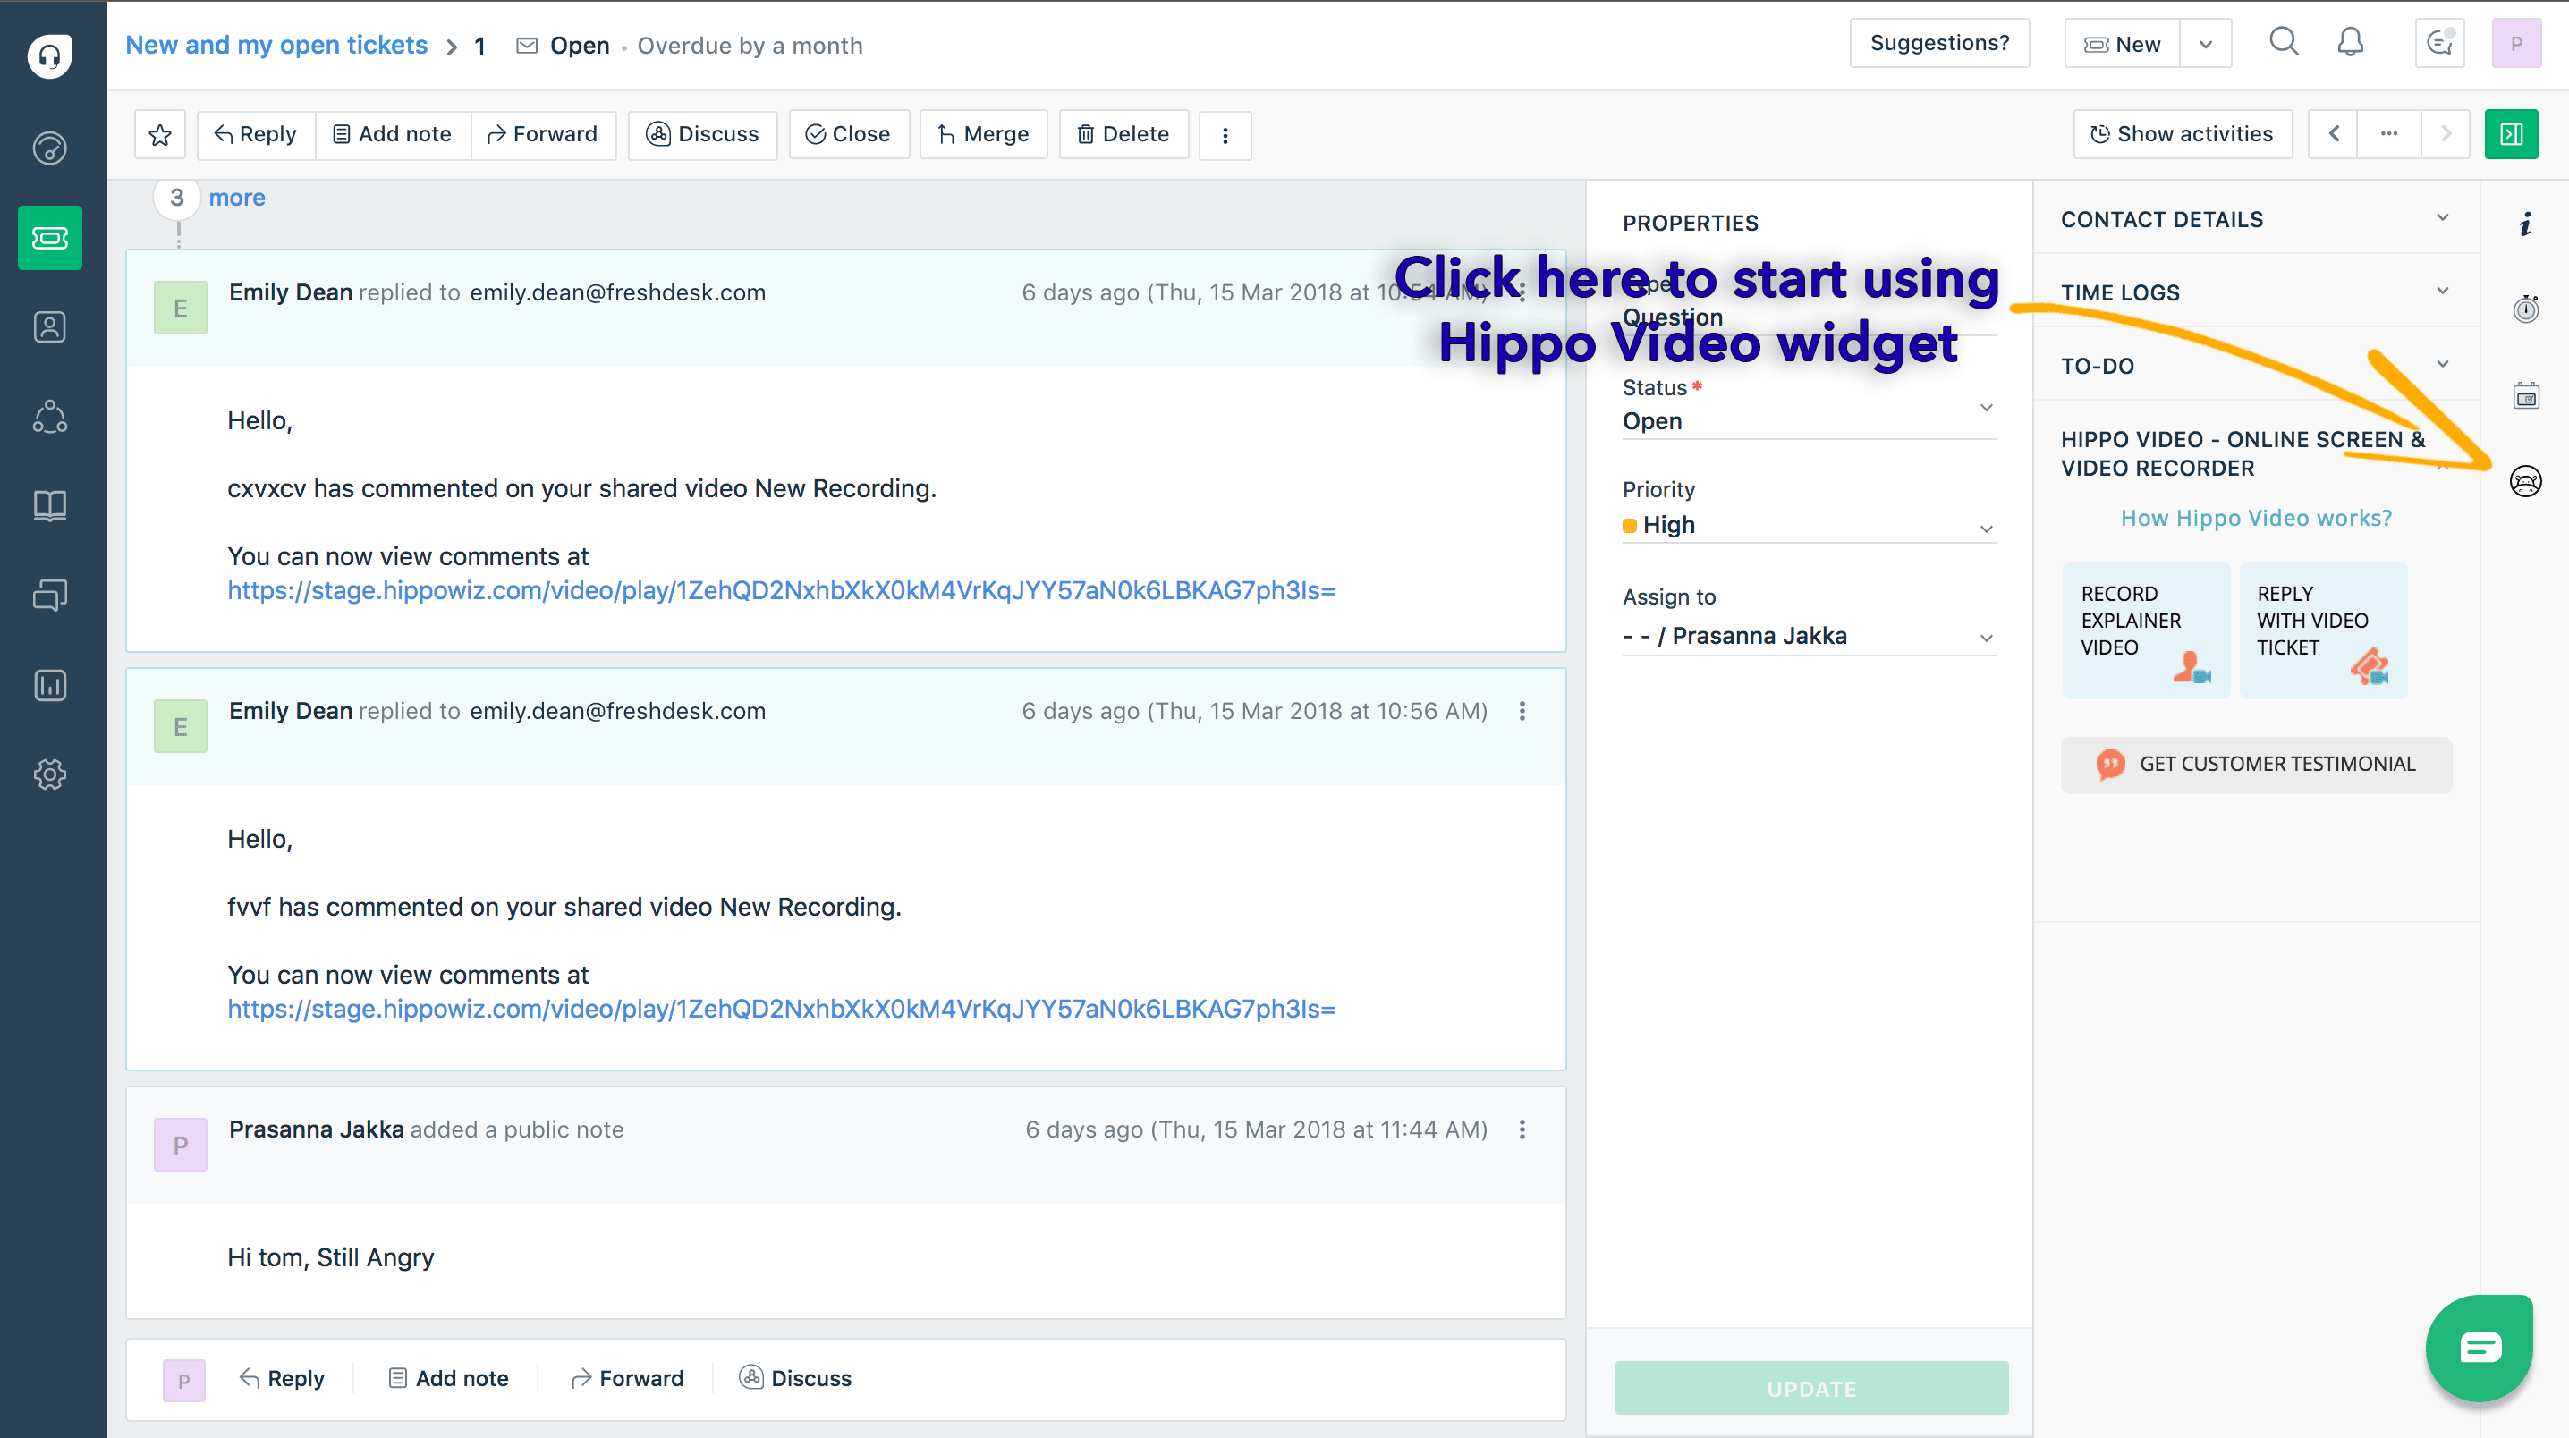Image resolution: width=2569 pixels, height=1438 pixels.
Task: Open the Reports sidebar icon
Action: 50,685
